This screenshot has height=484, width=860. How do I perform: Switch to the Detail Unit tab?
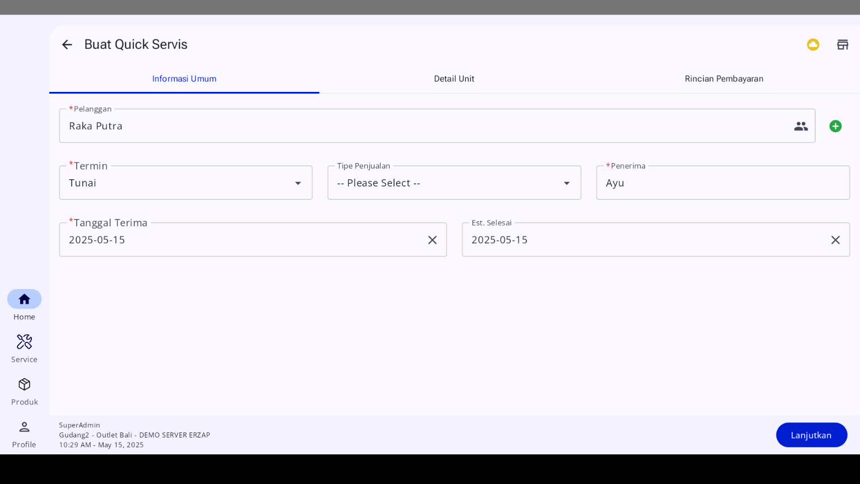point(454,79)
